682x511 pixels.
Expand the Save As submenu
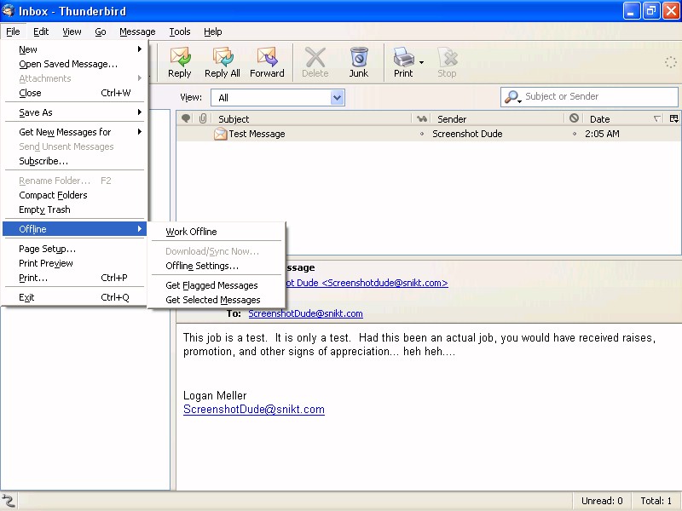(75, 112)
